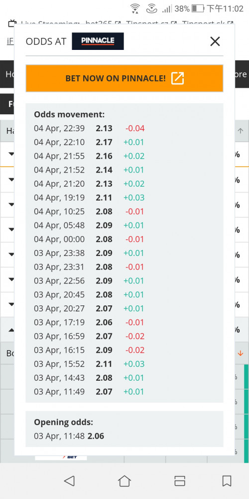Select the 04 Apr, 22:39 odds entry
Screen dimensions: 249x499
tap(89, 128)
